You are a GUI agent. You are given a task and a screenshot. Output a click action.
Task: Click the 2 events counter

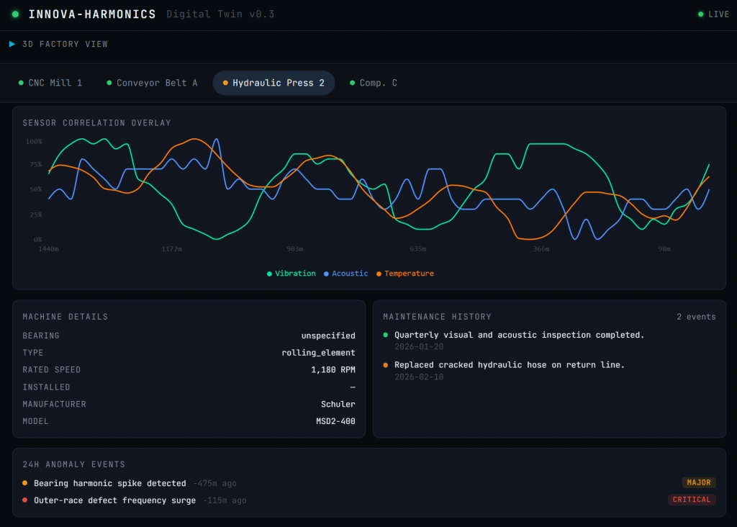(696, 317)
